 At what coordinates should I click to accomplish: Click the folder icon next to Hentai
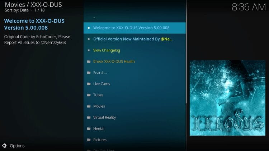click(89, 128)
